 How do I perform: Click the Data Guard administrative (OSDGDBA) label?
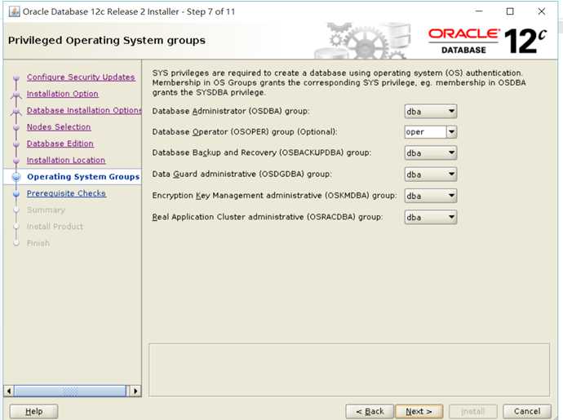tap(242, 175)
